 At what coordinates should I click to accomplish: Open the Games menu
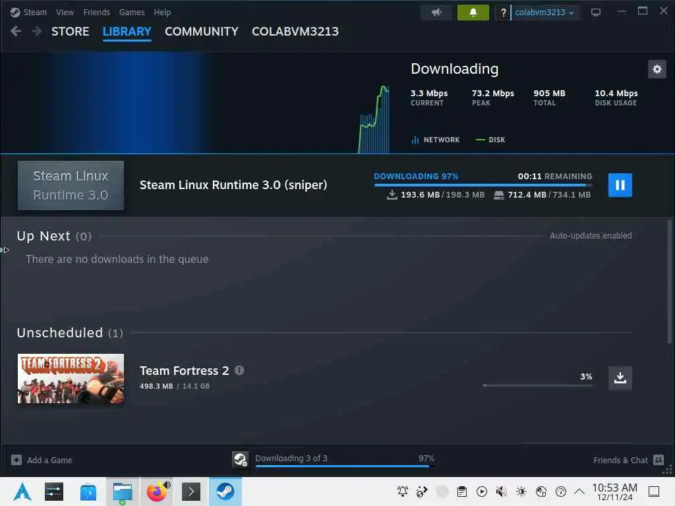tap(132, 12)
